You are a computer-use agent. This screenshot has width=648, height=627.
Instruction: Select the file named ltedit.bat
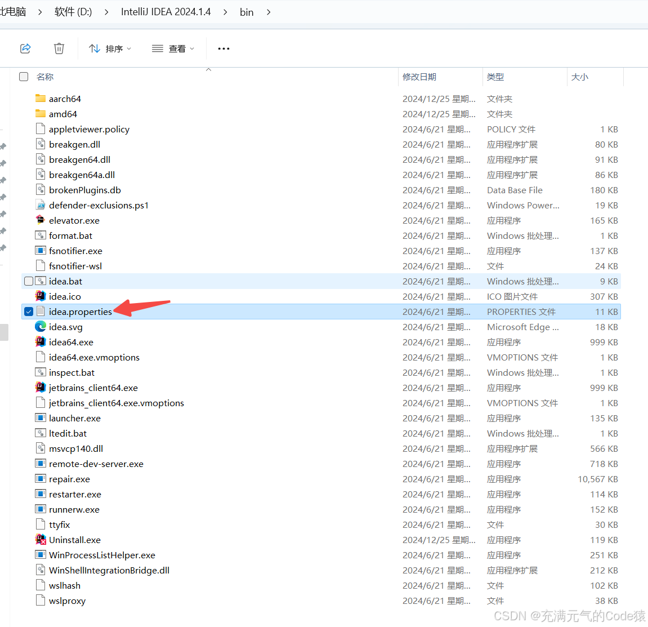(68, 433)
